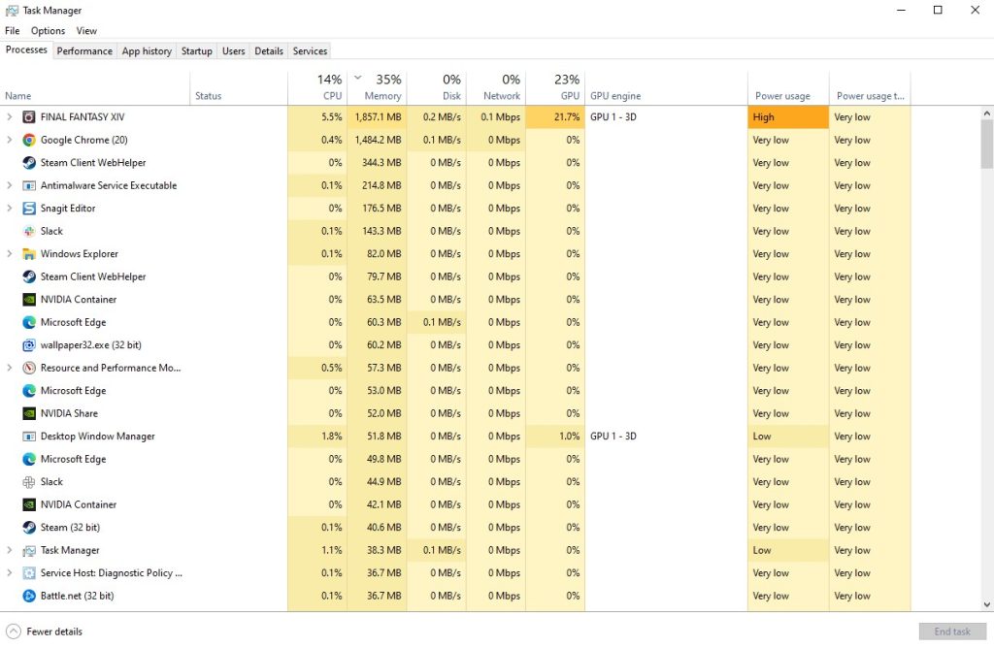
Task: Click the vertical scrollbar thumb
Action: click(986, 145)
